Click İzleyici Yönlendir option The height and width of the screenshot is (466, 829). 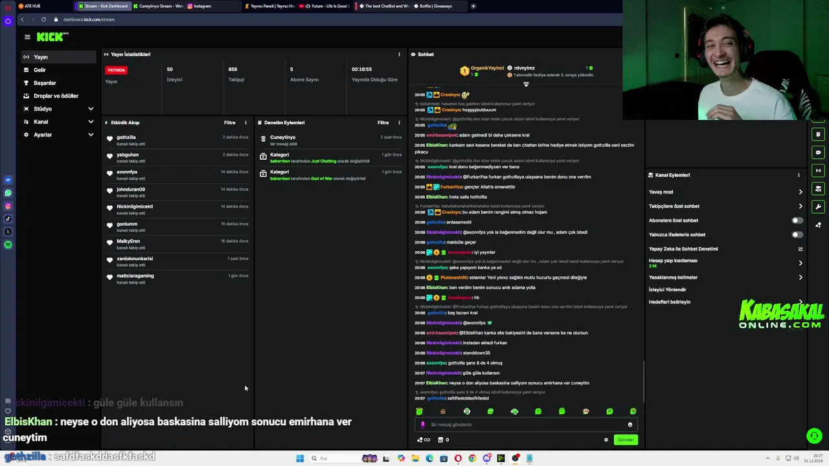pyautogui.click(x=667, y=289)
